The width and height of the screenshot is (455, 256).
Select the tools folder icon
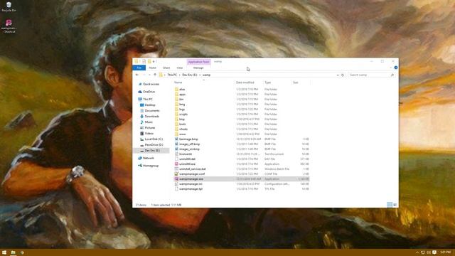click(177, 124)
